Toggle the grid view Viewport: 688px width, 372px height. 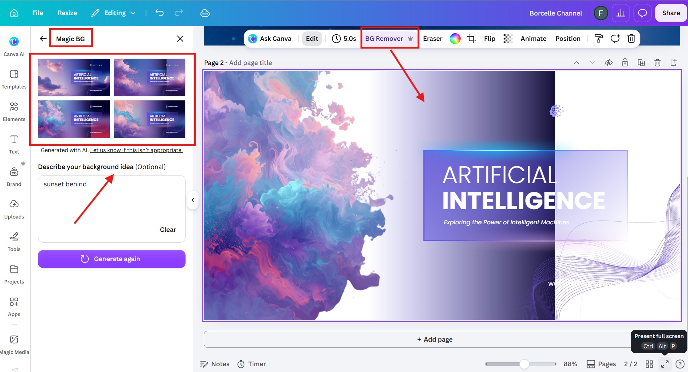pos(649,364)
